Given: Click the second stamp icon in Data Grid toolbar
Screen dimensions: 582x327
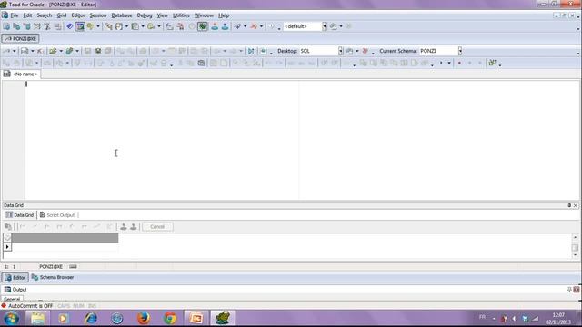Looking at the screenshot, I should (134, 226).
